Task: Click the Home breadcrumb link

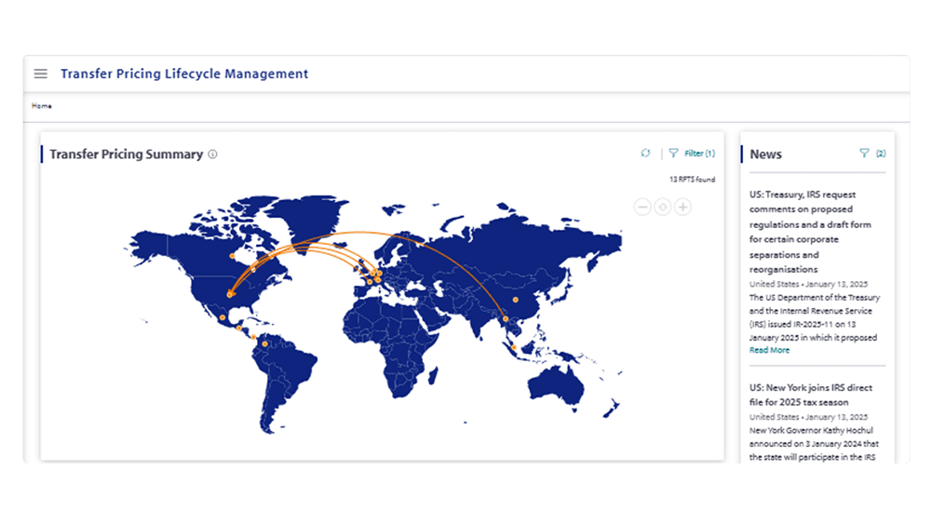Action: (42, 105)
